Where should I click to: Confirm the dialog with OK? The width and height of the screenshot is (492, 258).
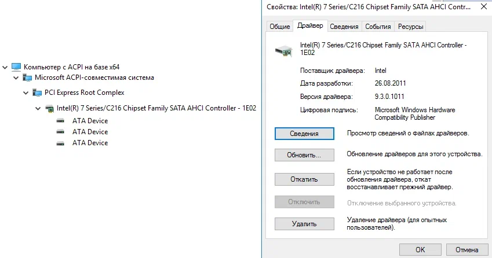point(420,250)
